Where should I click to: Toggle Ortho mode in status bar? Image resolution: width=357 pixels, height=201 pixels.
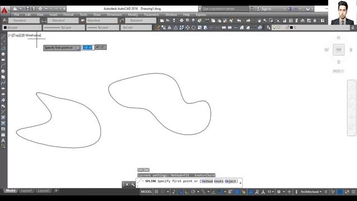(x=187, y=192)
